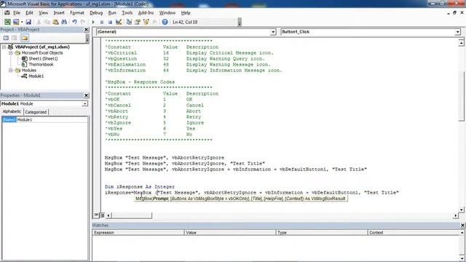The image size is (466, 262).
Task: Click the greyed Toolbox icon
Action: click(154, 22)
